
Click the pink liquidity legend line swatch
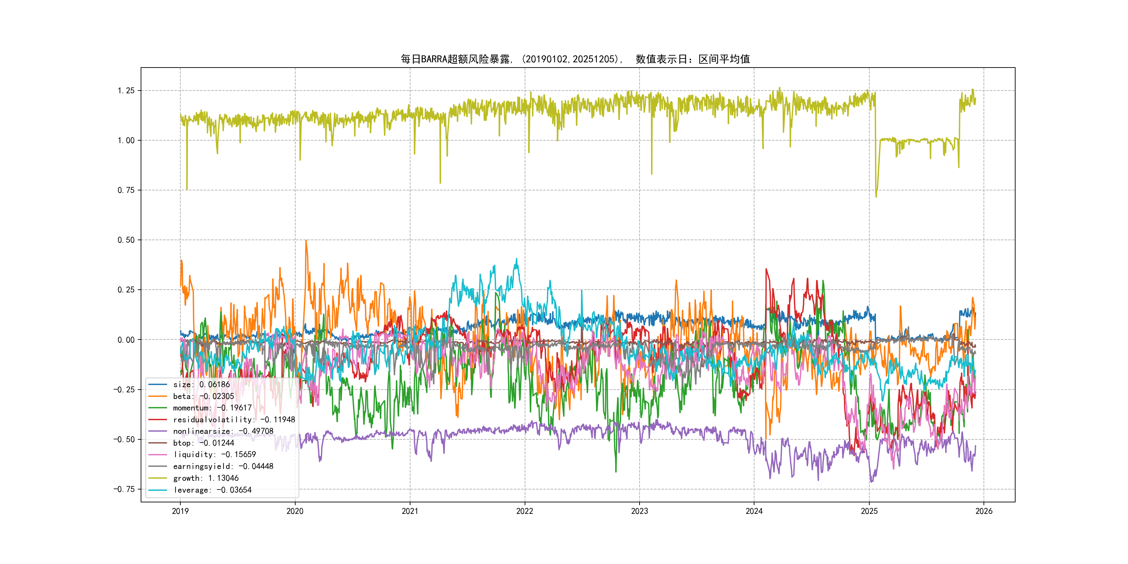coord(158,455)
